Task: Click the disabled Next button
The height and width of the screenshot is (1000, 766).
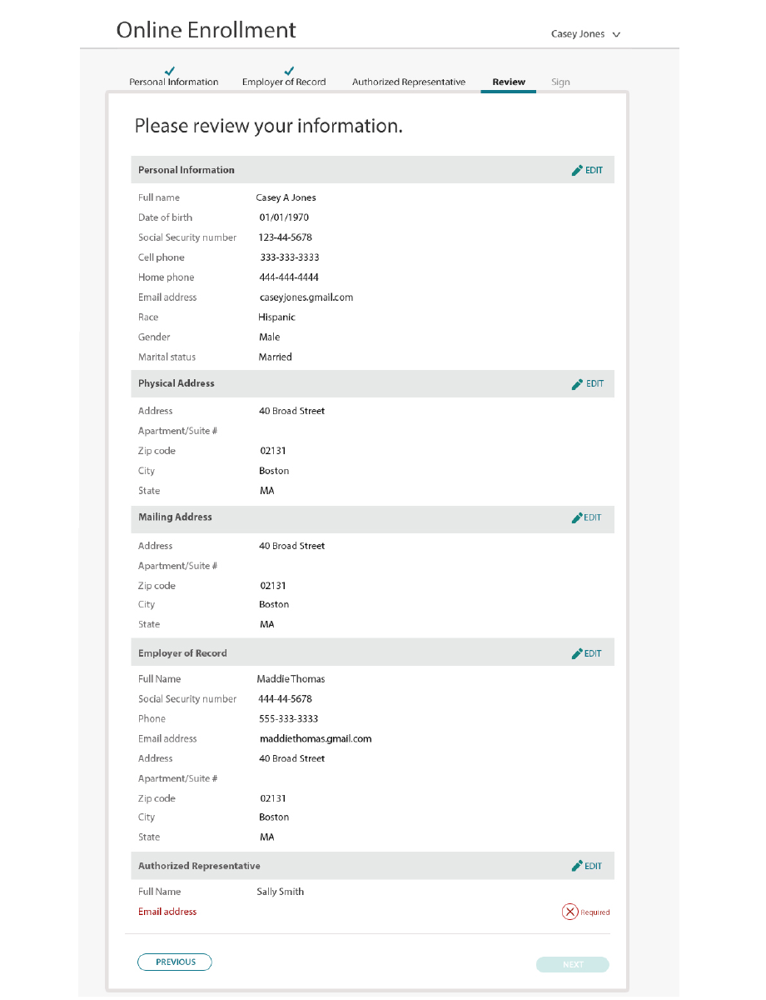Action: (573, 965)
